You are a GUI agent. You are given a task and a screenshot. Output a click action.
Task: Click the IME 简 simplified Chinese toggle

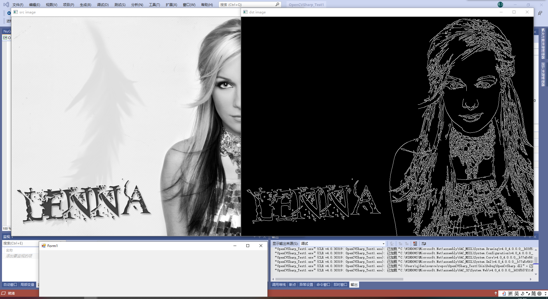pyautogui.click(x=533, y=294)
